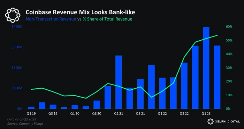Click the "$200M" left axis label
This screenshot has width=244, height=129.
(17, 68)
